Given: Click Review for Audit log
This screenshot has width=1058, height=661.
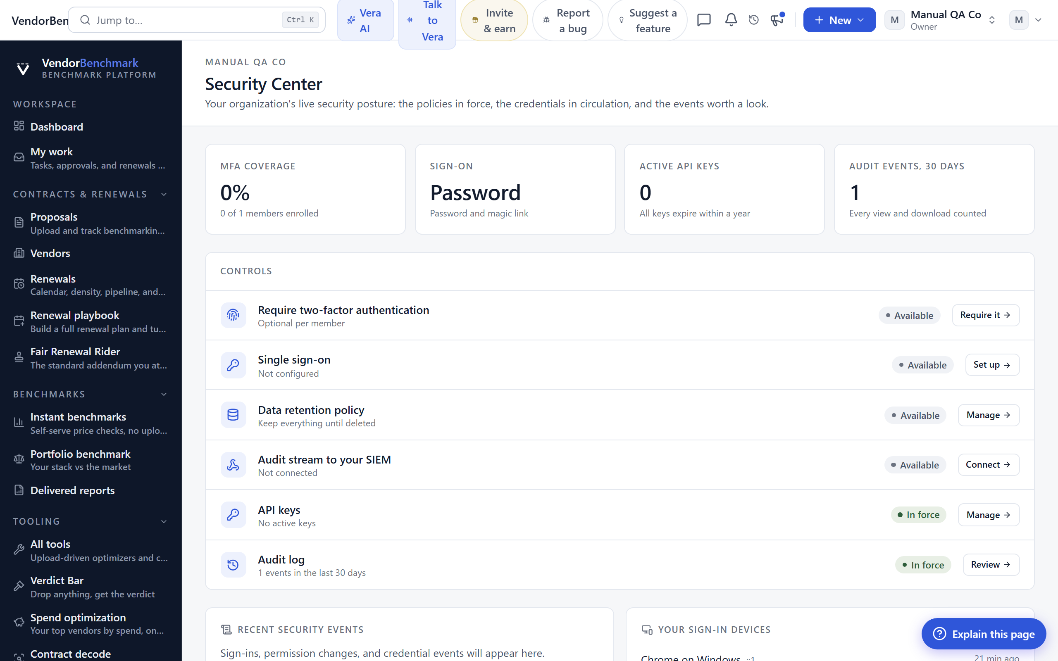Looking at the screenshot, I should point(991,565).
